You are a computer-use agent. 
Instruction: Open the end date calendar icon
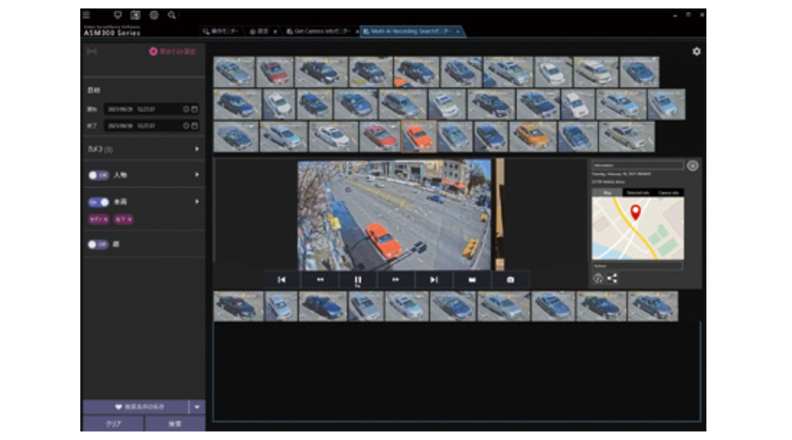pyautogui.click(x=194, y=126)
